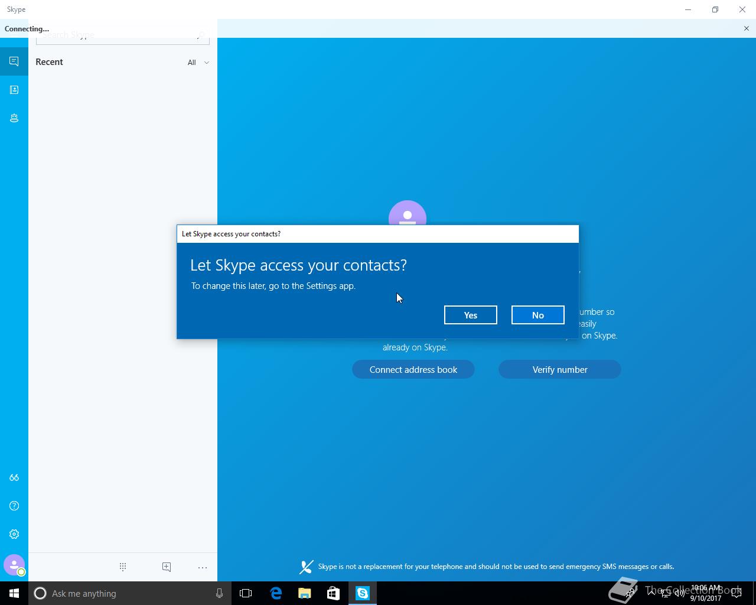Image resolution: width=756 pixels, height=605 pixels.
Task: Start a new chat icon
Action: [x=167, y=567]
